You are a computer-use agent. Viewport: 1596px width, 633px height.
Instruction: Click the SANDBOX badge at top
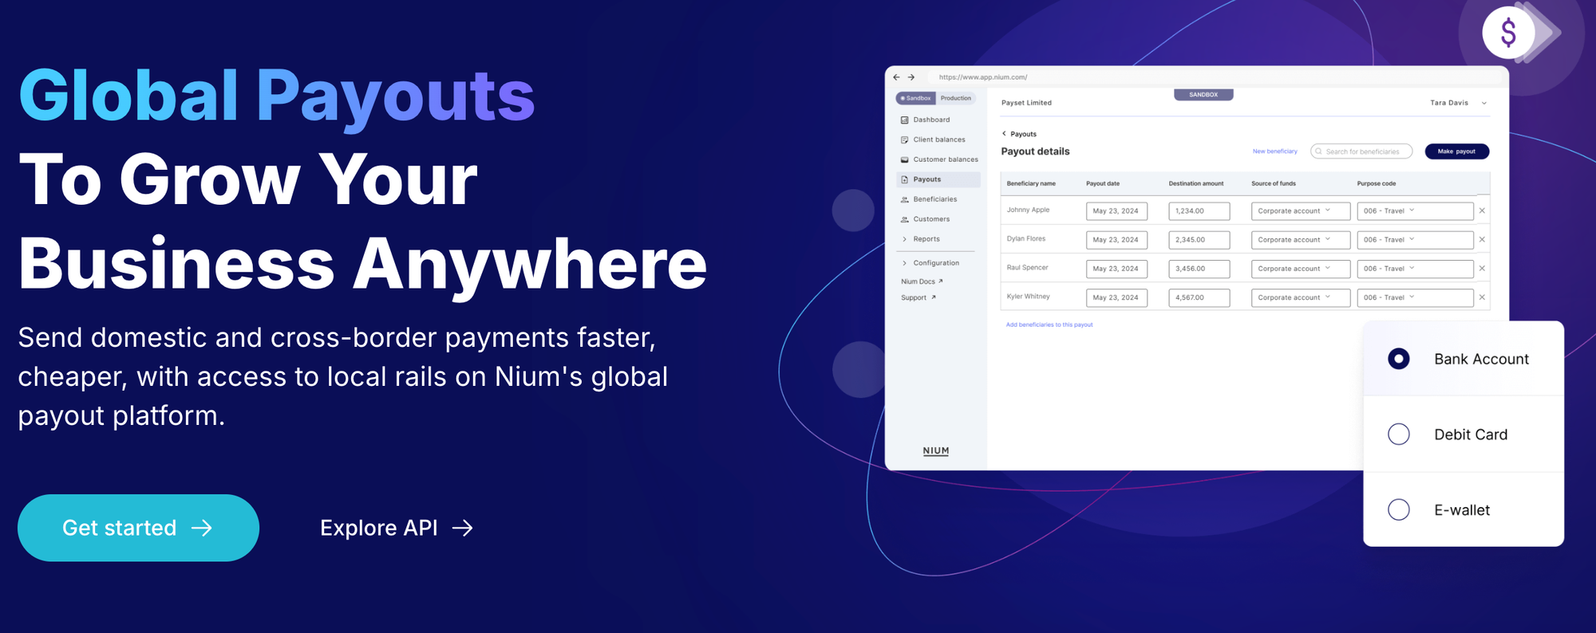click(1203, 95)
